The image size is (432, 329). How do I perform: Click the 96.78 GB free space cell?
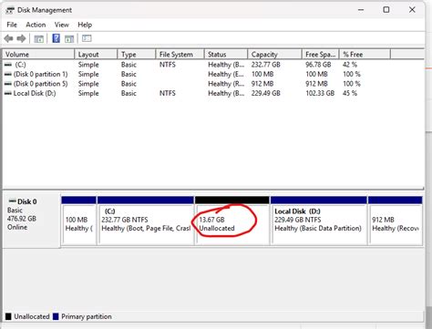pos(318,65)
